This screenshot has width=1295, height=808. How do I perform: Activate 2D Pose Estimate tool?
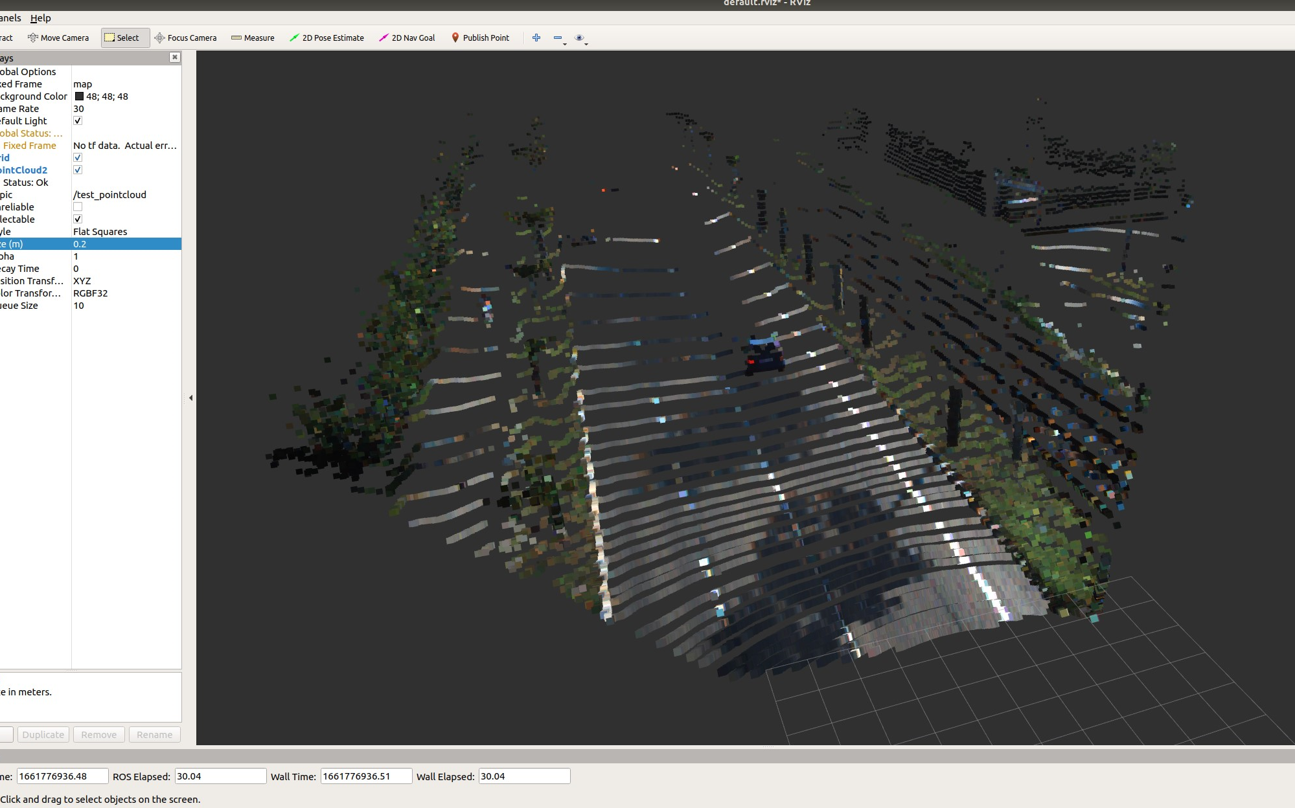tap(327, 38)
